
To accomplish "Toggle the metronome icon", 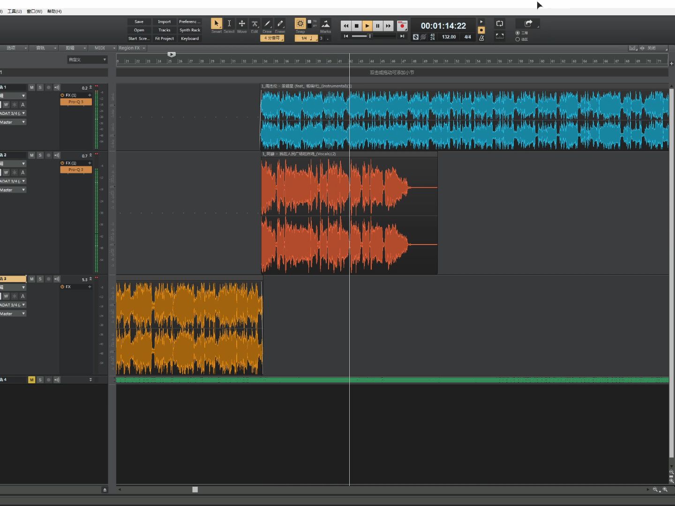I will (x=481, y=38).
